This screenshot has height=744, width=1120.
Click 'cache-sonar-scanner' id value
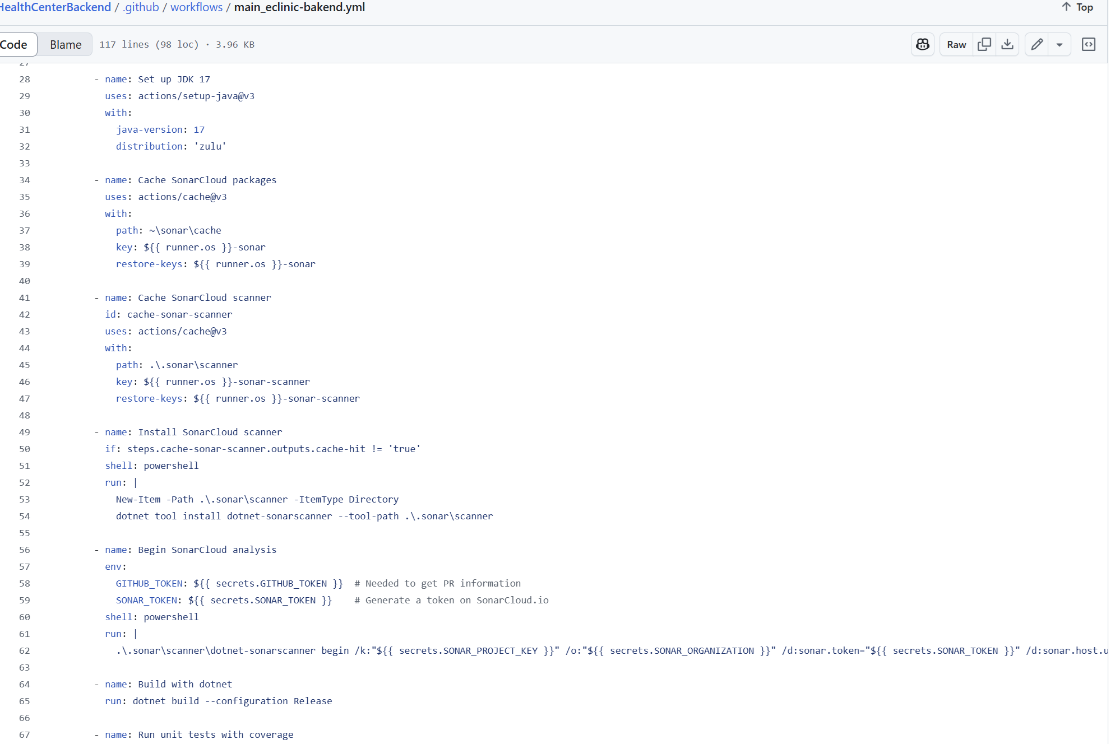tap(179, 314)
